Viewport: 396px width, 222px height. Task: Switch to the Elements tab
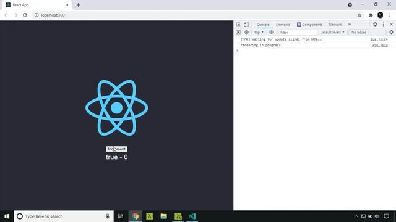pos(283,25)
